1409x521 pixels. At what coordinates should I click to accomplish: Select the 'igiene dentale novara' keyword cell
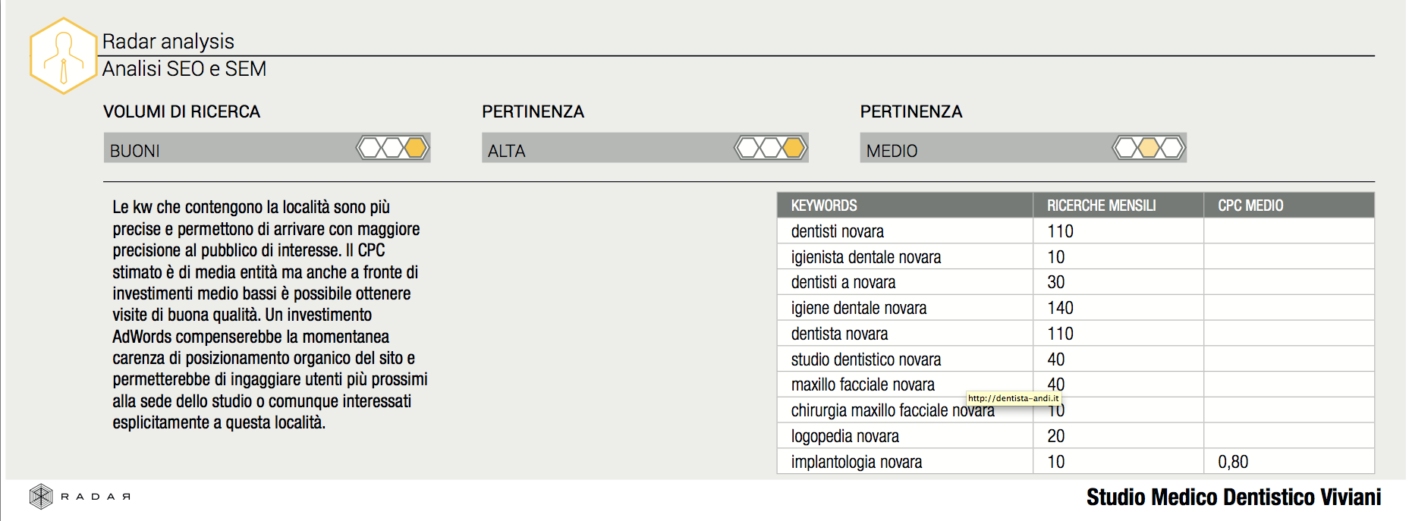[858, 308]
